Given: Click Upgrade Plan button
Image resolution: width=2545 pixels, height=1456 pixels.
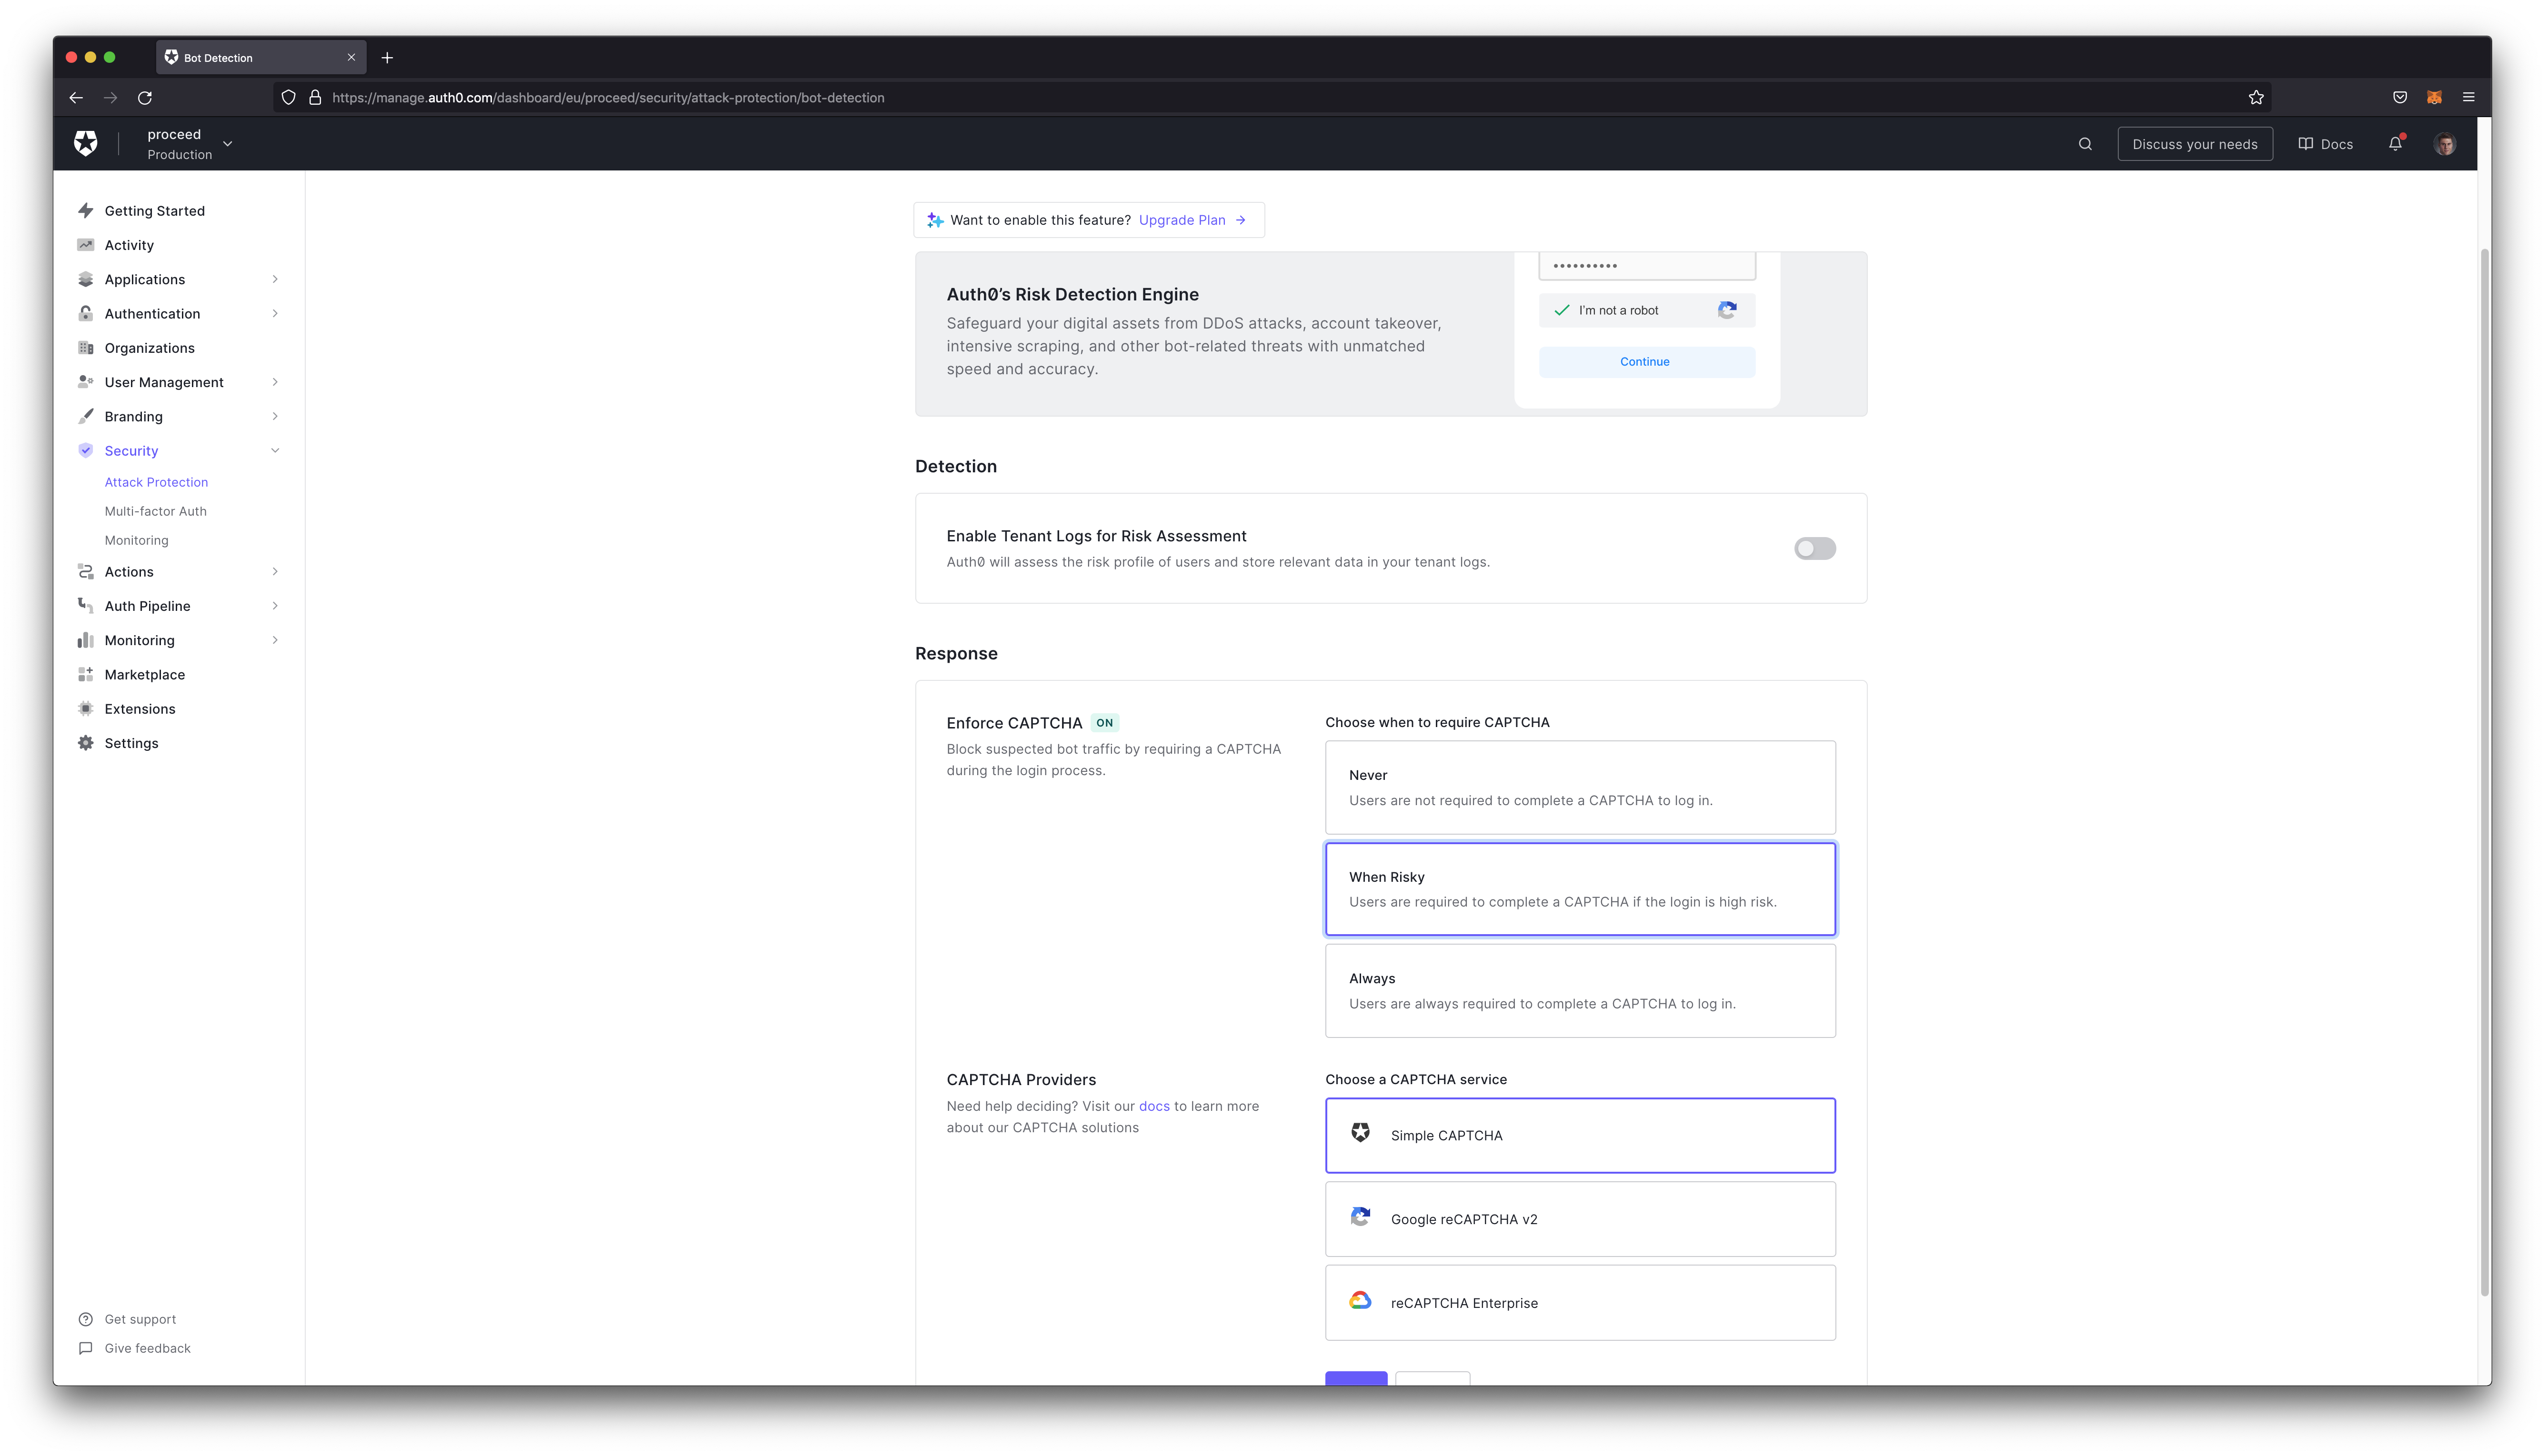Looking at the screenshot, I should [x=1182, y=219].
